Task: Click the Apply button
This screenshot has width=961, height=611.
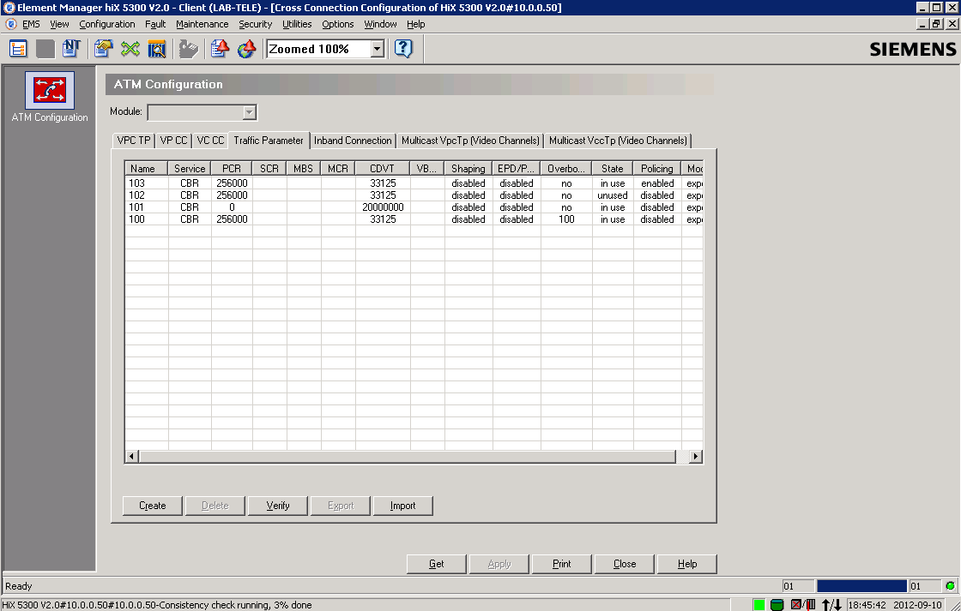Action: coord(499,564)
